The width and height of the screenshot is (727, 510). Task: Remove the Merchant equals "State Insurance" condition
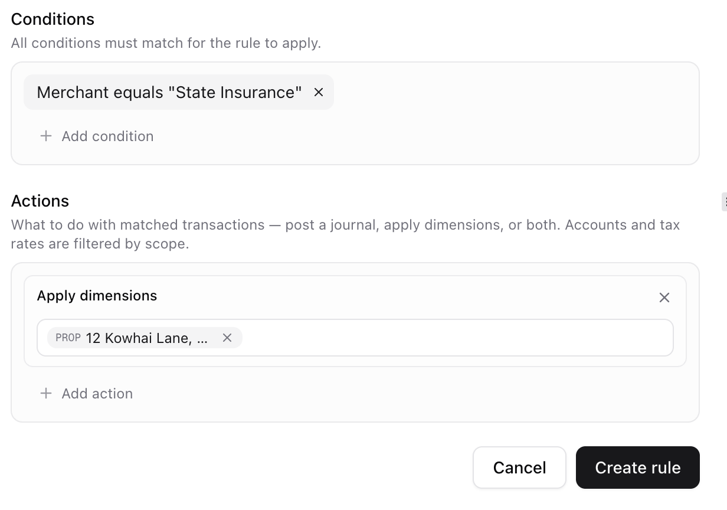319,92
